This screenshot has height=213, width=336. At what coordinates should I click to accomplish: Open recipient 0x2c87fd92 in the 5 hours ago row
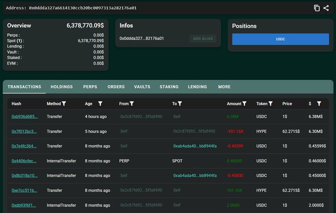194,131
